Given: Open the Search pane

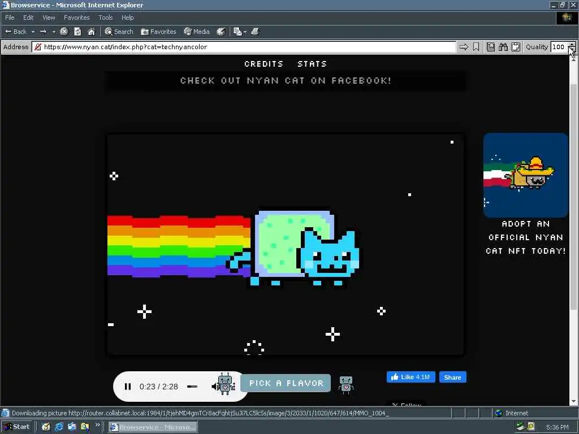Looking at the screenshot, I should click(x=119, y=32).
